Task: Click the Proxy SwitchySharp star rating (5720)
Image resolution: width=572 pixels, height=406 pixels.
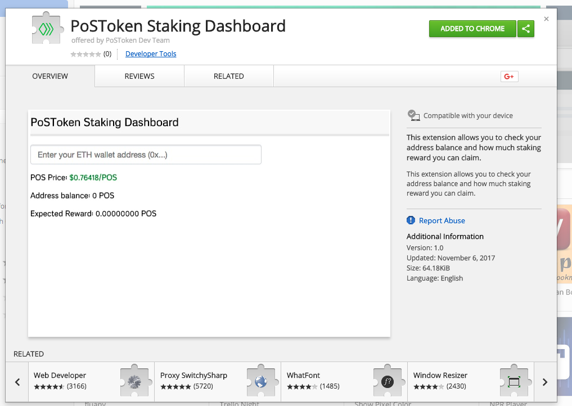Action: [x=187, y=386]
